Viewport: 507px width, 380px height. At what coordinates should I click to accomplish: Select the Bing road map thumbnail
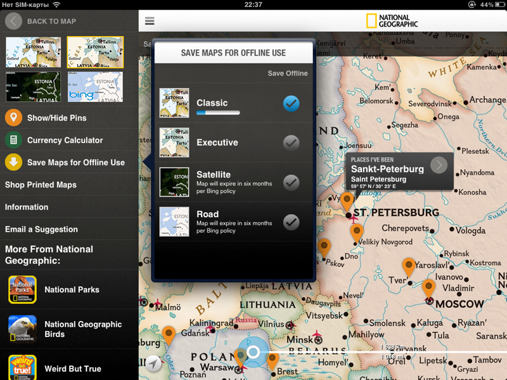coord(95,87)
